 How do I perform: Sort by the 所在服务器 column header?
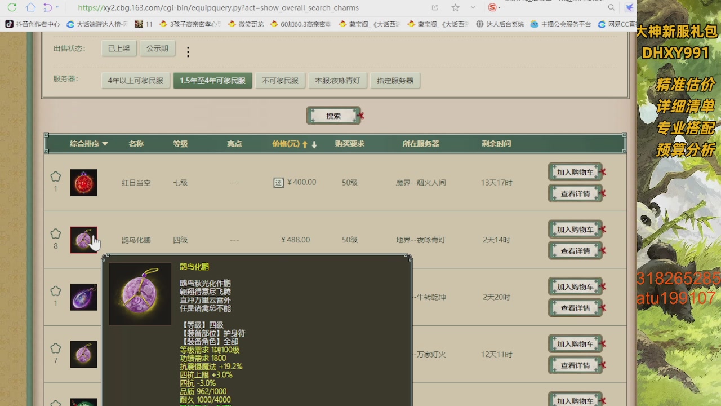pos(421,144)
